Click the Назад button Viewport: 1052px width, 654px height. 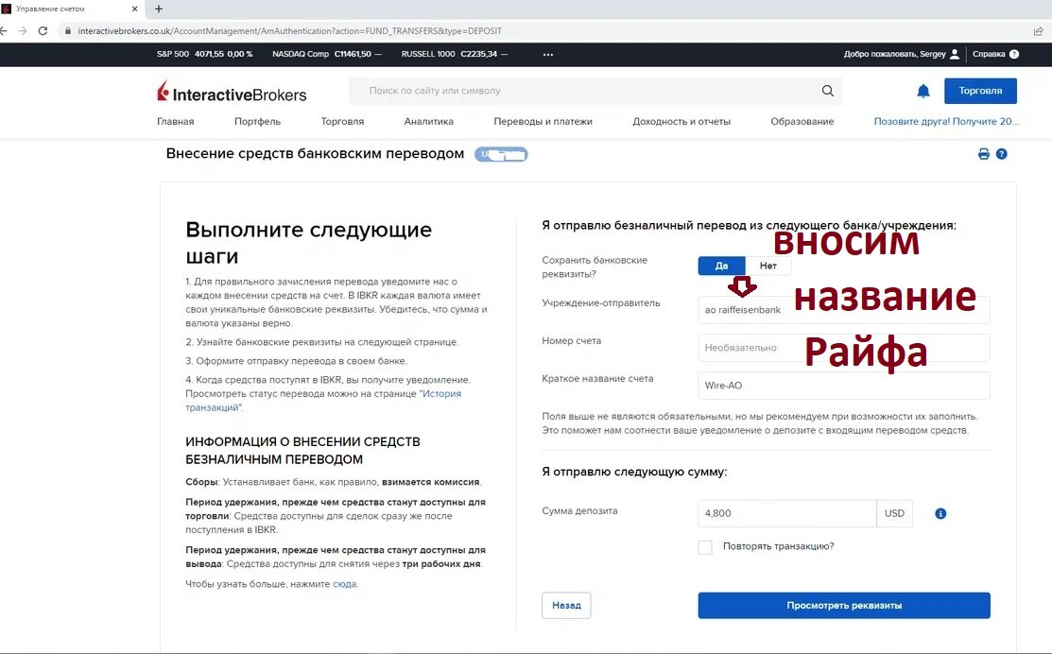[x=566, y=605]
